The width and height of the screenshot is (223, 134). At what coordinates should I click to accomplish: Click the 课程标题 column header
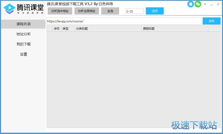pos(175,29)
